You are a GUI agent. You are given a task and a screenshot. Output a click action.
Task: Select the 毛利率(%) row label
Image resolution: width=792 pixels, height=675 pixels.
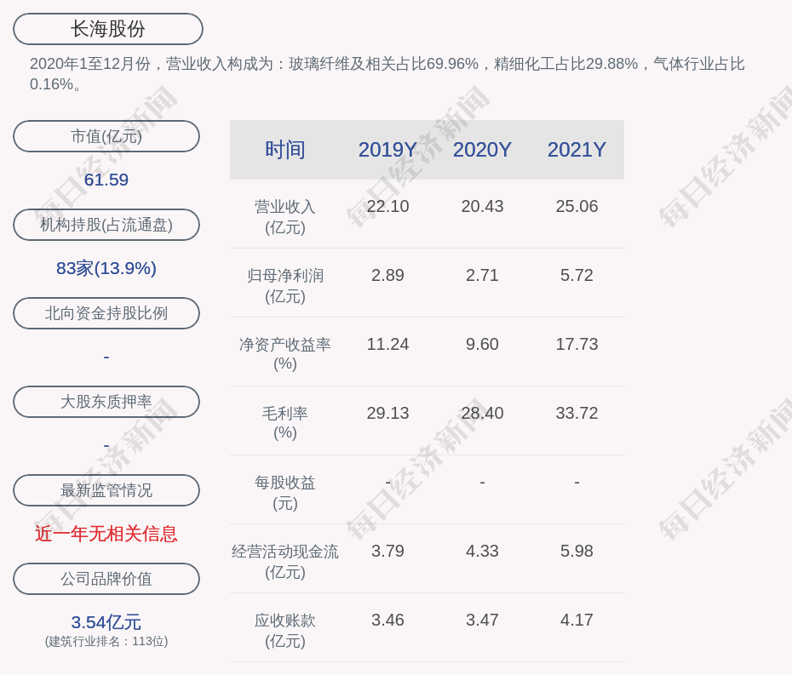coord(285,422)
